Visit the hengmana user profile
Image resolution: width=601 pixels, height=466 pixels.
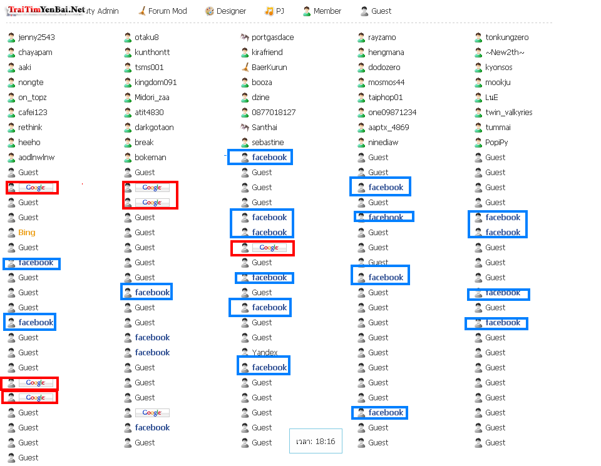point(386,53)
